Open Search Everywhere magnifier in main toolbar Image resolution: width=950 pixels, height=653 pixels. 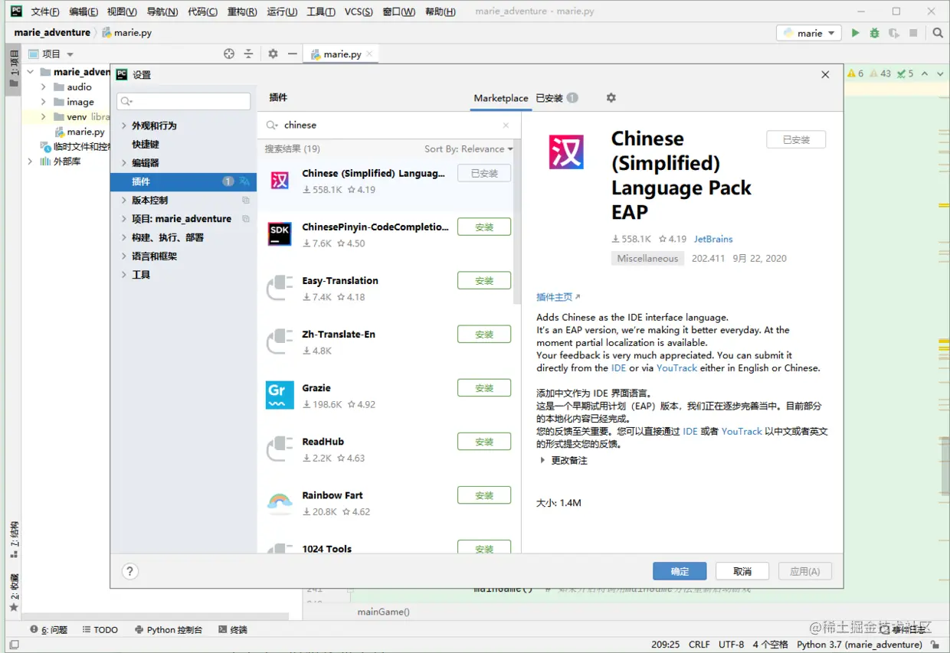tap(938, 33)
